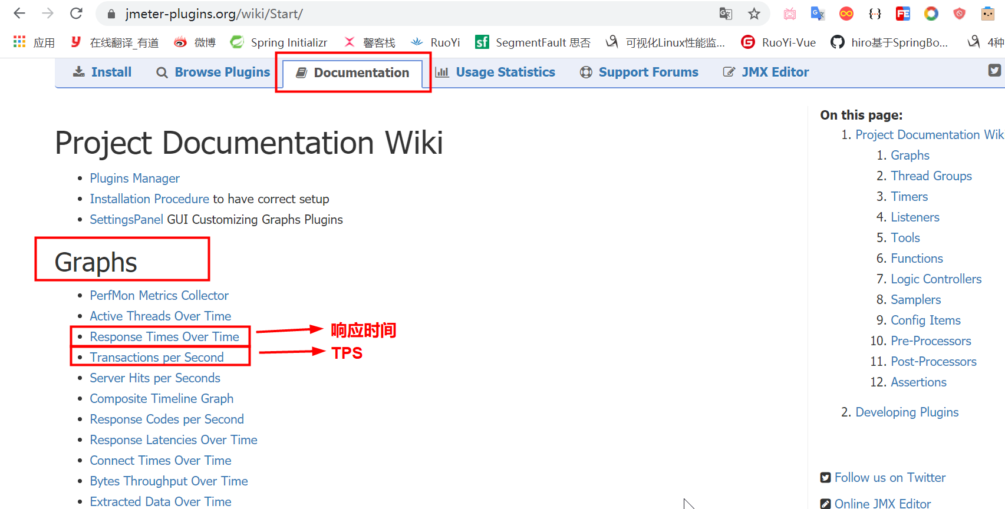The image size is (1005, 509).
Task: Reload the page with the refresh icon
Action: click(76, 14)
